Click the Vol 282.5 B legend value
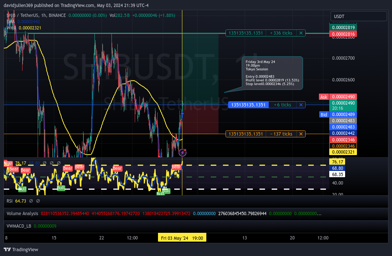Image resolution: width=392 pixels, height=256 pixels. (120, 15)
